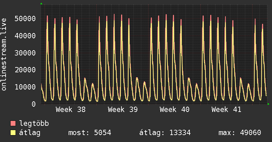Image resolution: width=272 pixels, height=142 pixels.
Task: Click the most: 5054 statistic
Action: (x=90, y=133)
